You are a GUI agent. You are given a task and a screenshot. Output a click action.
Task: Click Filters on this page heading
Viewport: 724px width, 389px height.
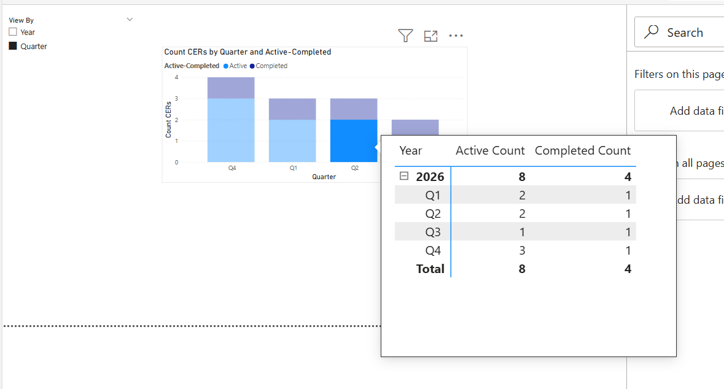679,74
